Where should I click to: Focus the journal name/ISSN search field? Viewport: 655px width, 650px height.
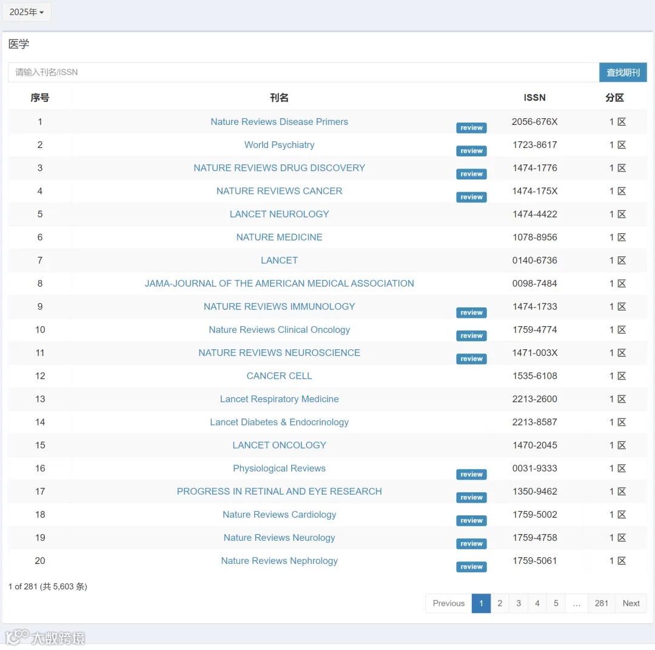[303, 72]
